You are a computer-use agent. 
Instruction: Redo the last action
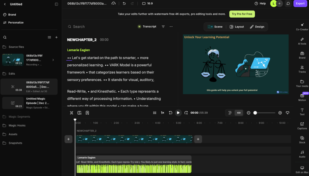[132, 3]
